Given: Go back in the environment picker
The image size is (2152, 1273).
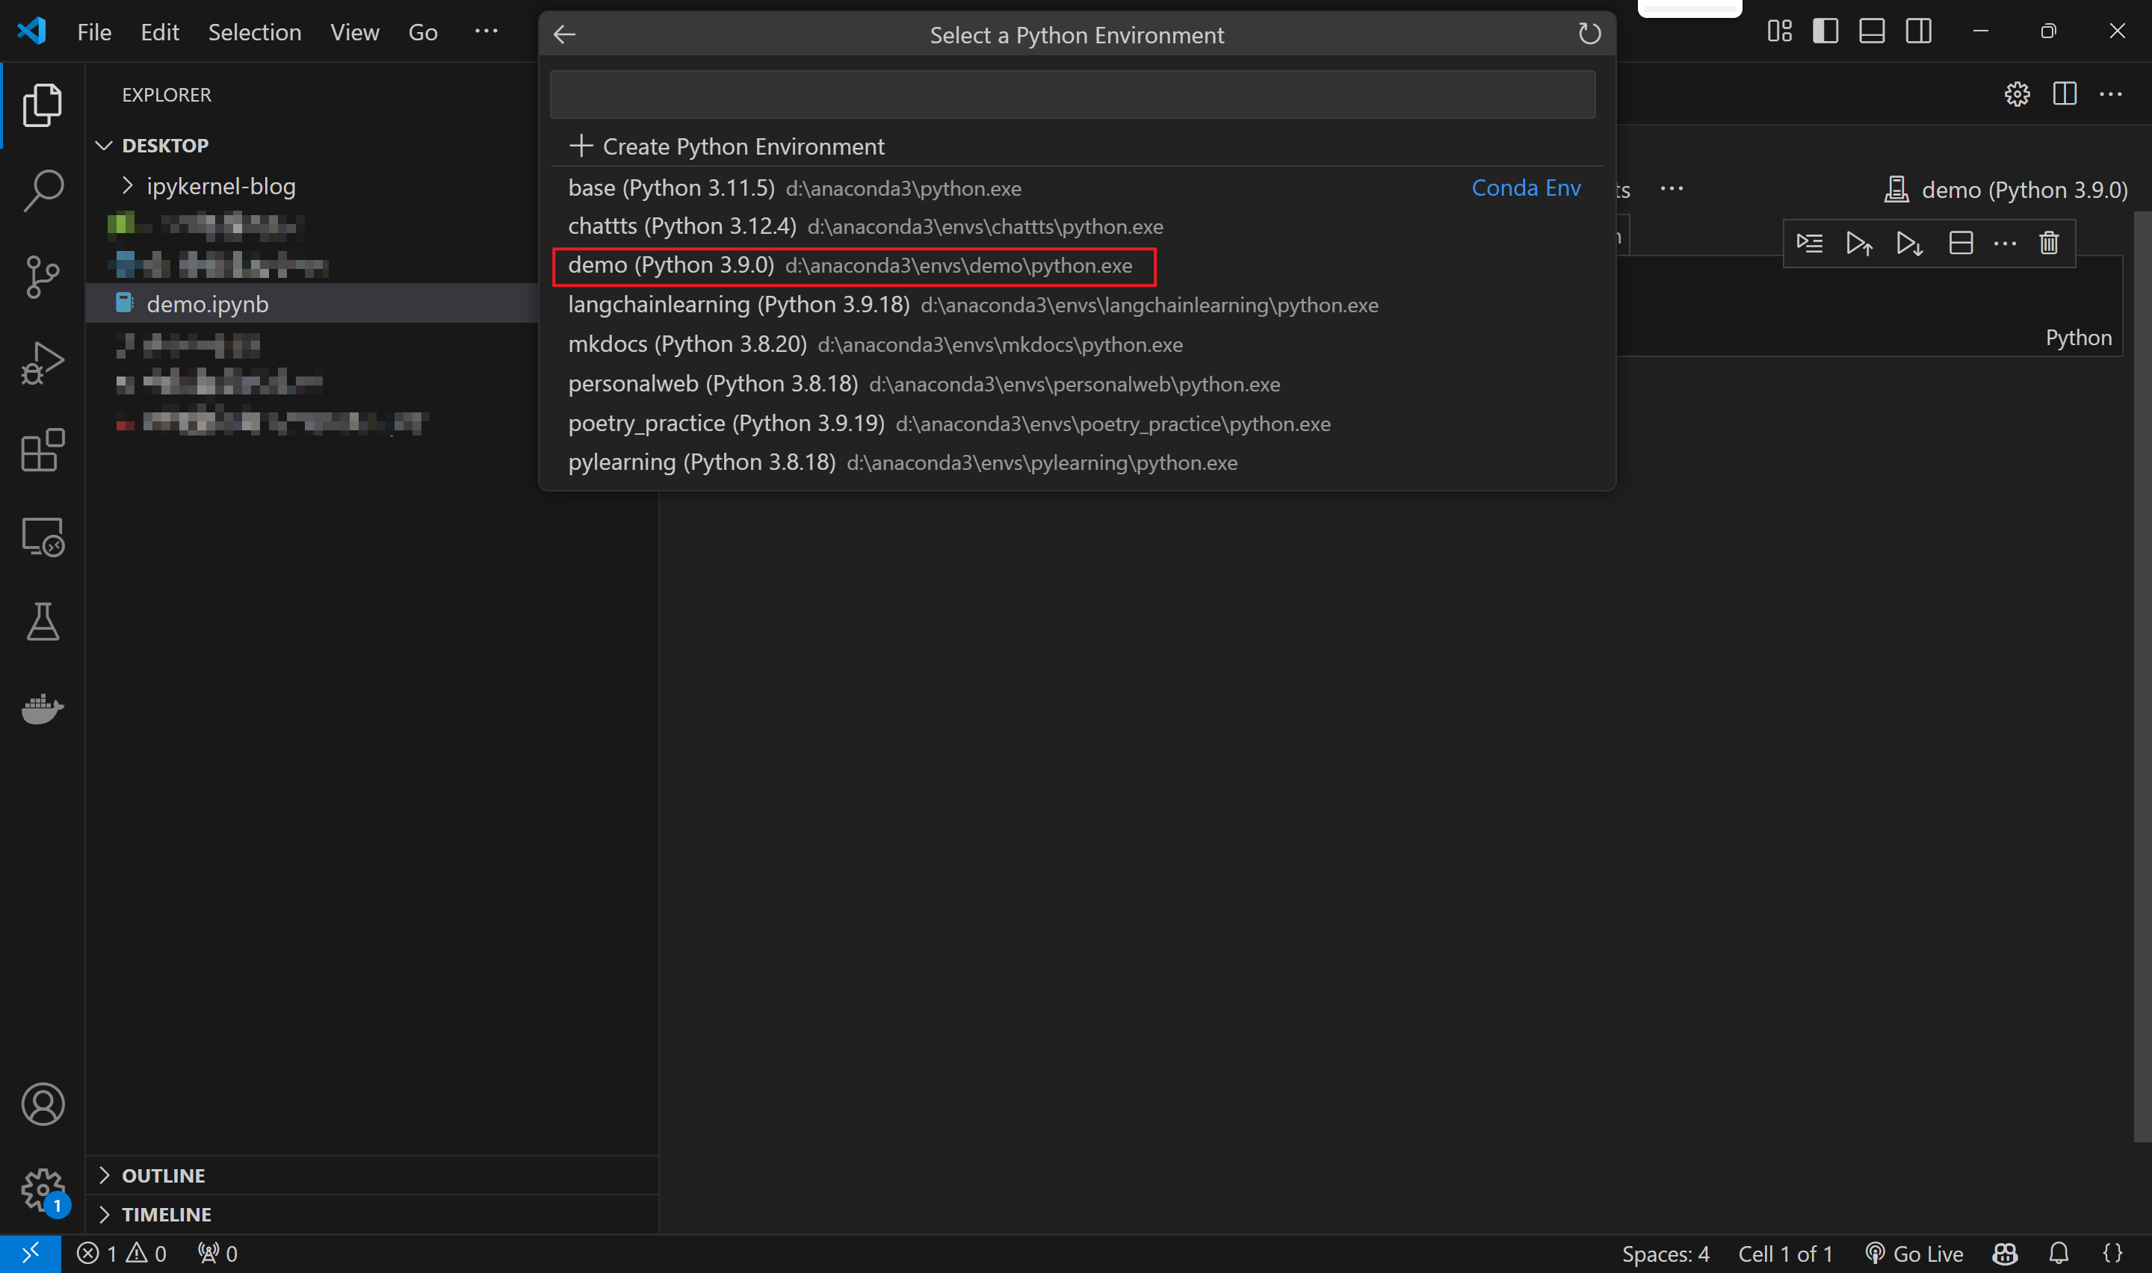Looking at the screenshot, I should (564, 34).
